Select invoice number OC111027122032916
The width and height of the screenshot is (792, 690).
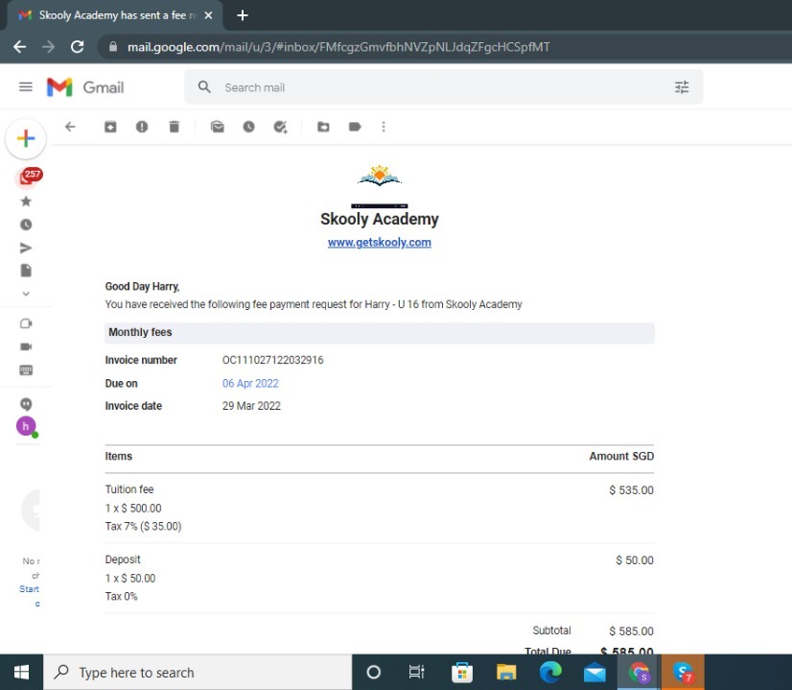pyautogui.click(x=272, y=361)
